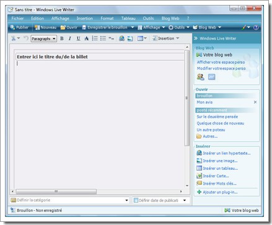Click the Publier toolbar button
This screenshot has height=225, width=272.
(x=19, y=27)
